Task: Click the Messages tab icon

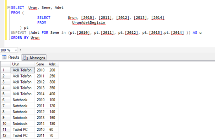Action: coord(26,58)
